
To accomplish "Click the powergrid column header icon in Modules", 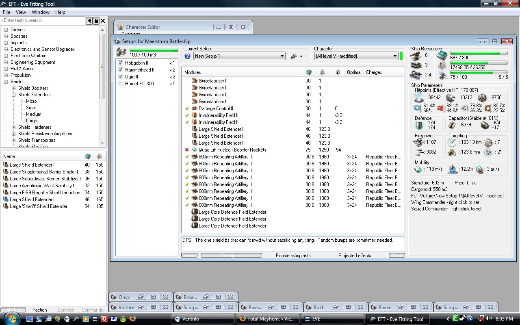I will click(x=322, y=72).
